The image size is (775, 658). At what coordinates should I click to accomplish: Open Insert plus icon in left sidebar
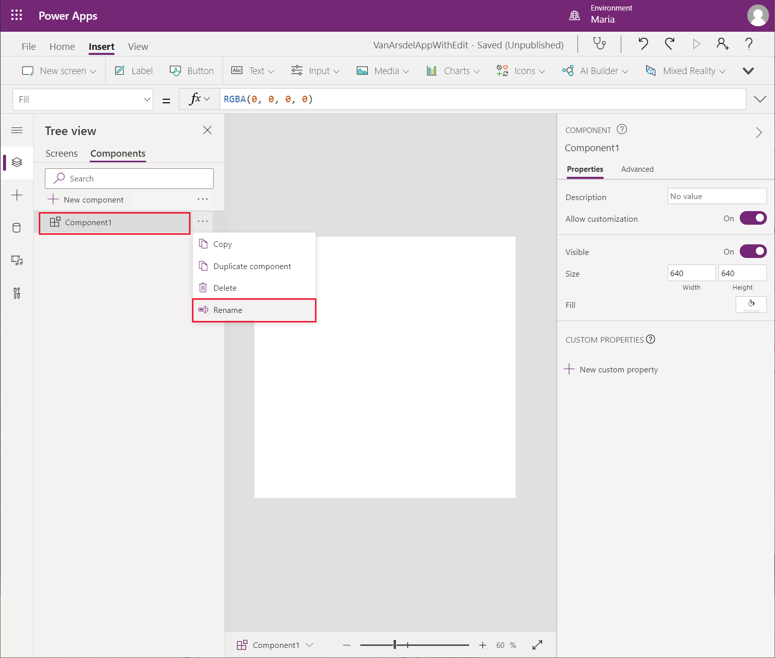click(17, 195)
